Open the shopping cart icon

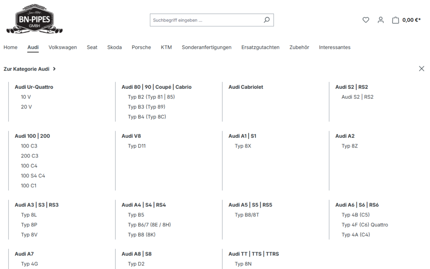pos(395,20)
